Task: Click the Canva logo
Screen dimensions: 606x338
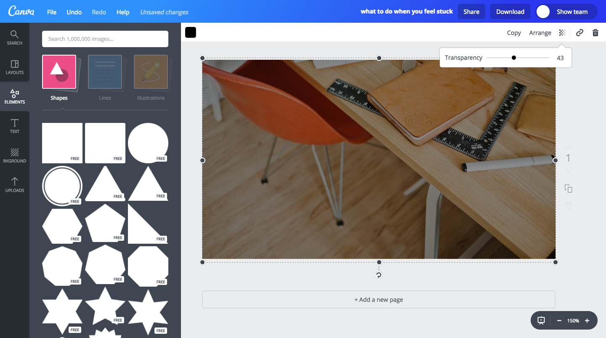Action: (21, 11)
